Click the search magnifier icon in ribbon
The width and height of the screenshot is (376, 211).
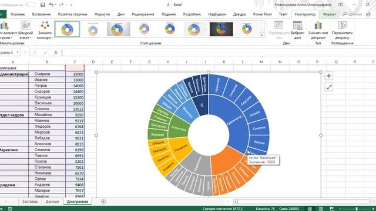[x=345, y=14]
